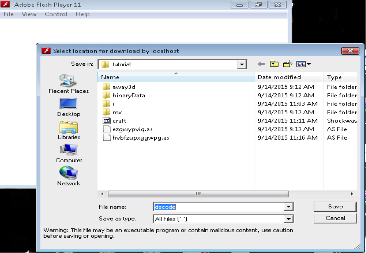Open the View menu in Flash Player
This screenshot has height=253, width=366.
[29, 14]
